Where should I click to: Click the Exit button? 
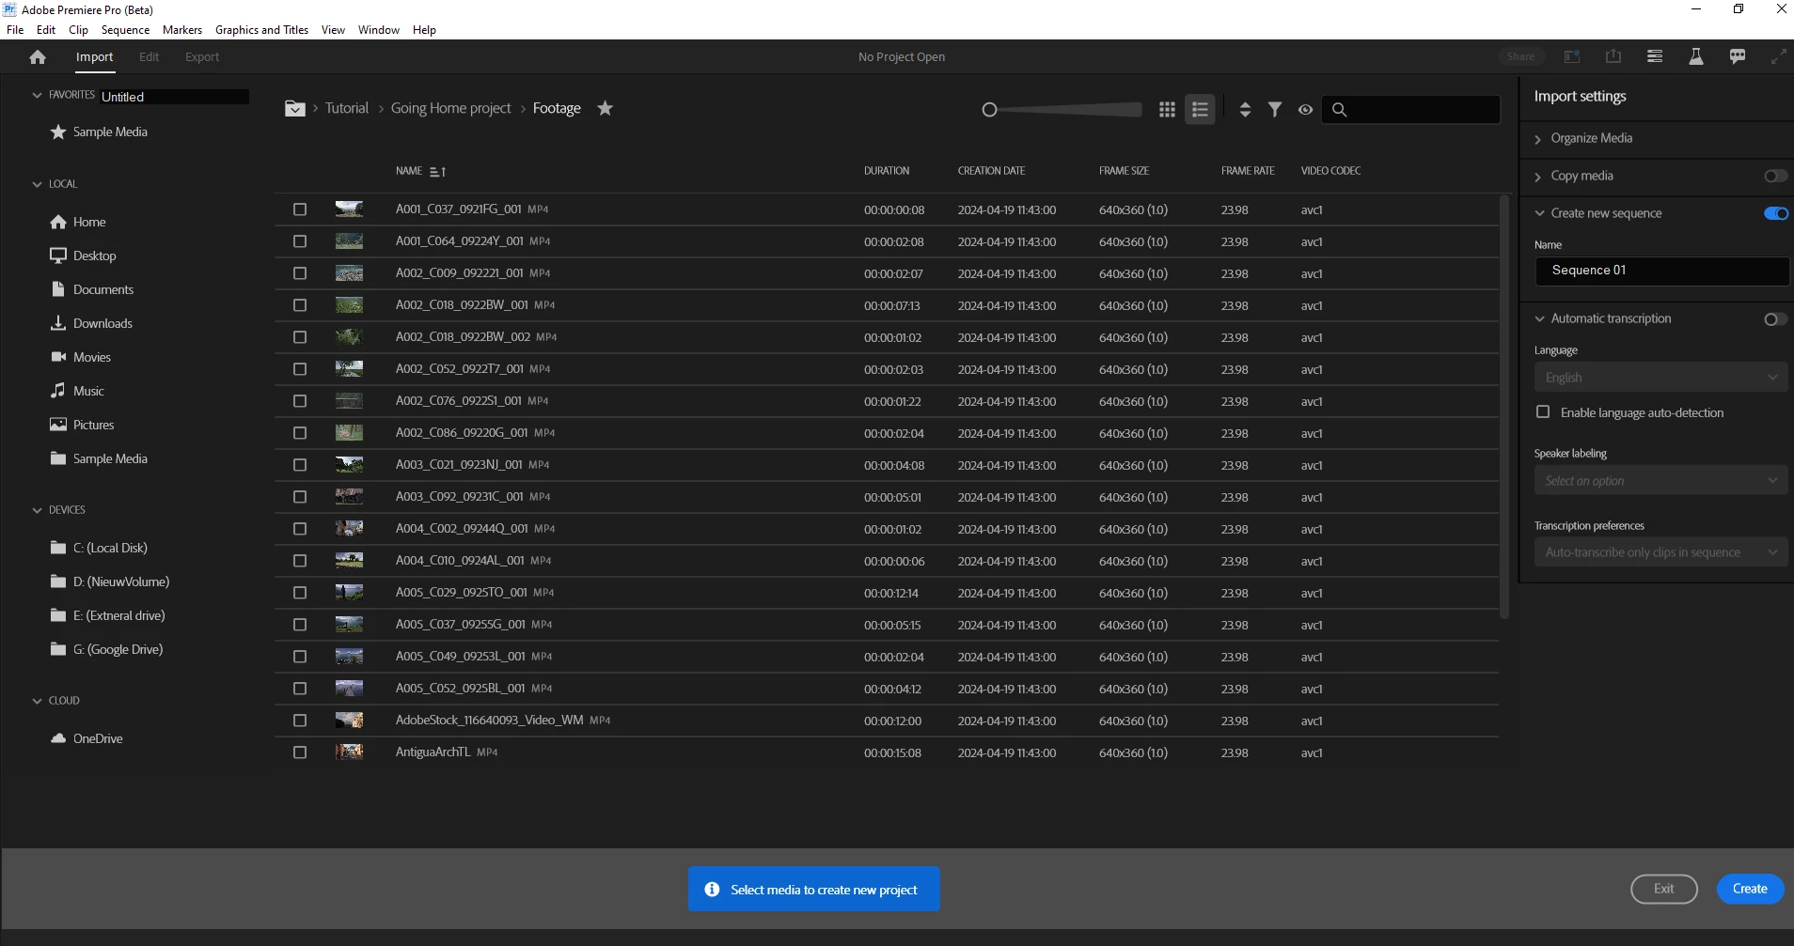pos(1663,889)
